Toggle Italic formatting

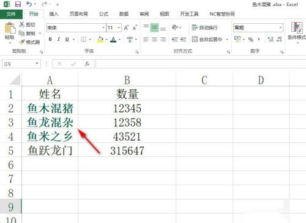[59, 39]
